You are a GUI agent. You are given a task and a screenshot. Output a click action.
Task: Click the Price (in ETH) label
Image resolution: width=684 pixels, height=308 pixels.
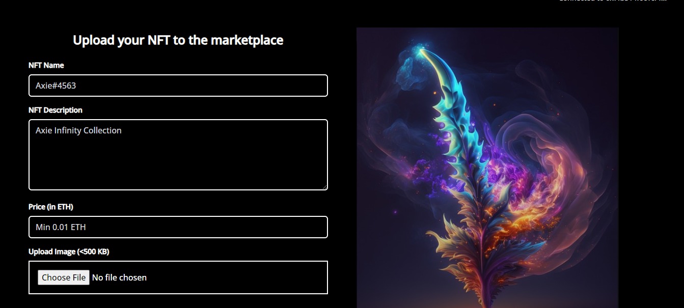click(x=51, y=207)
